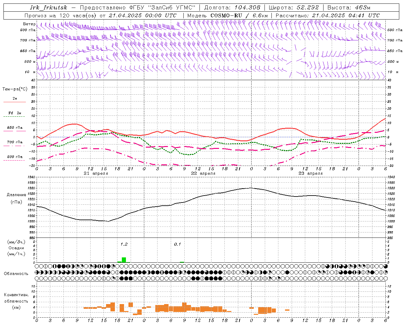The width and height of the screenshot is (404, 323).
Task: Click the 10 м wind level label on left
Action: pyautogui.click(x=30, y=72)
